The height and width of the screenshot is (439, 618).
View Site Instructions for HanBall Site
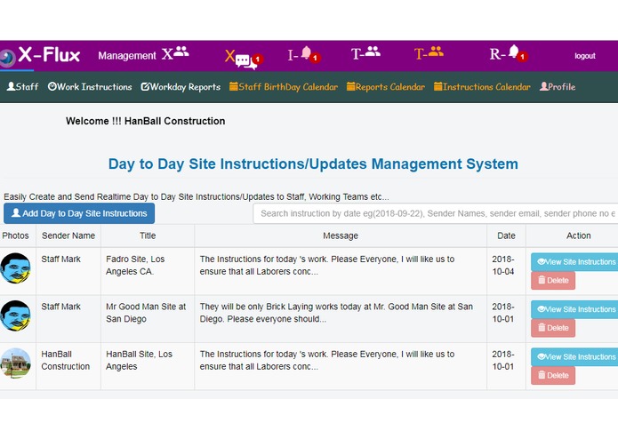(x=574, y=356)
